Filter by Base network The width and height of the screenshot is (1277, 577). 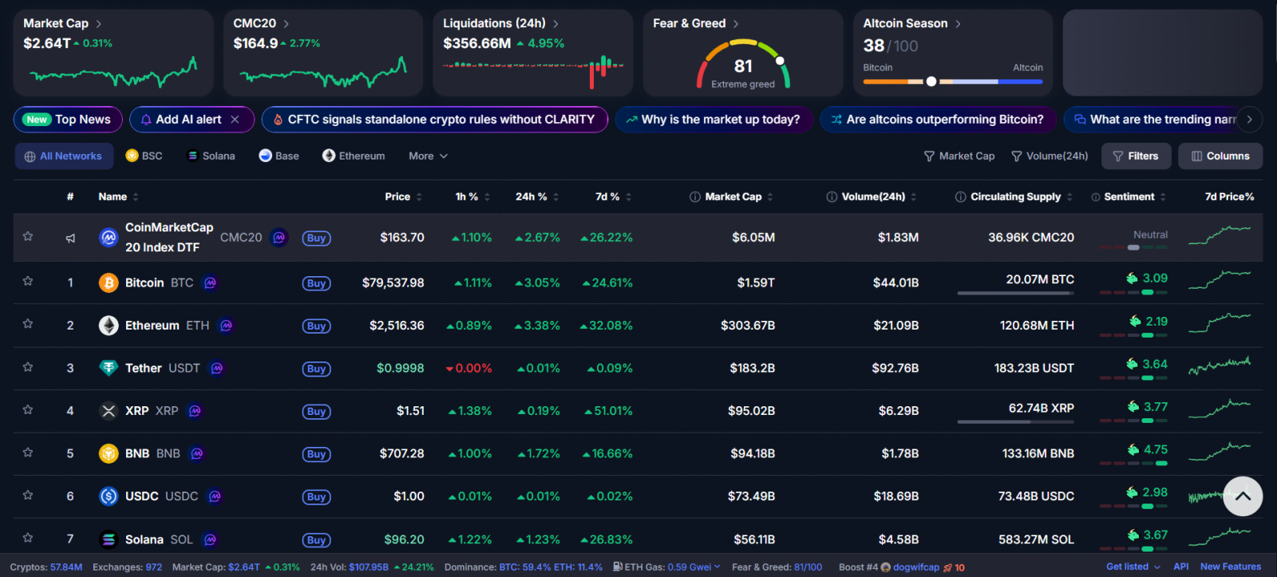pos(279,156)
